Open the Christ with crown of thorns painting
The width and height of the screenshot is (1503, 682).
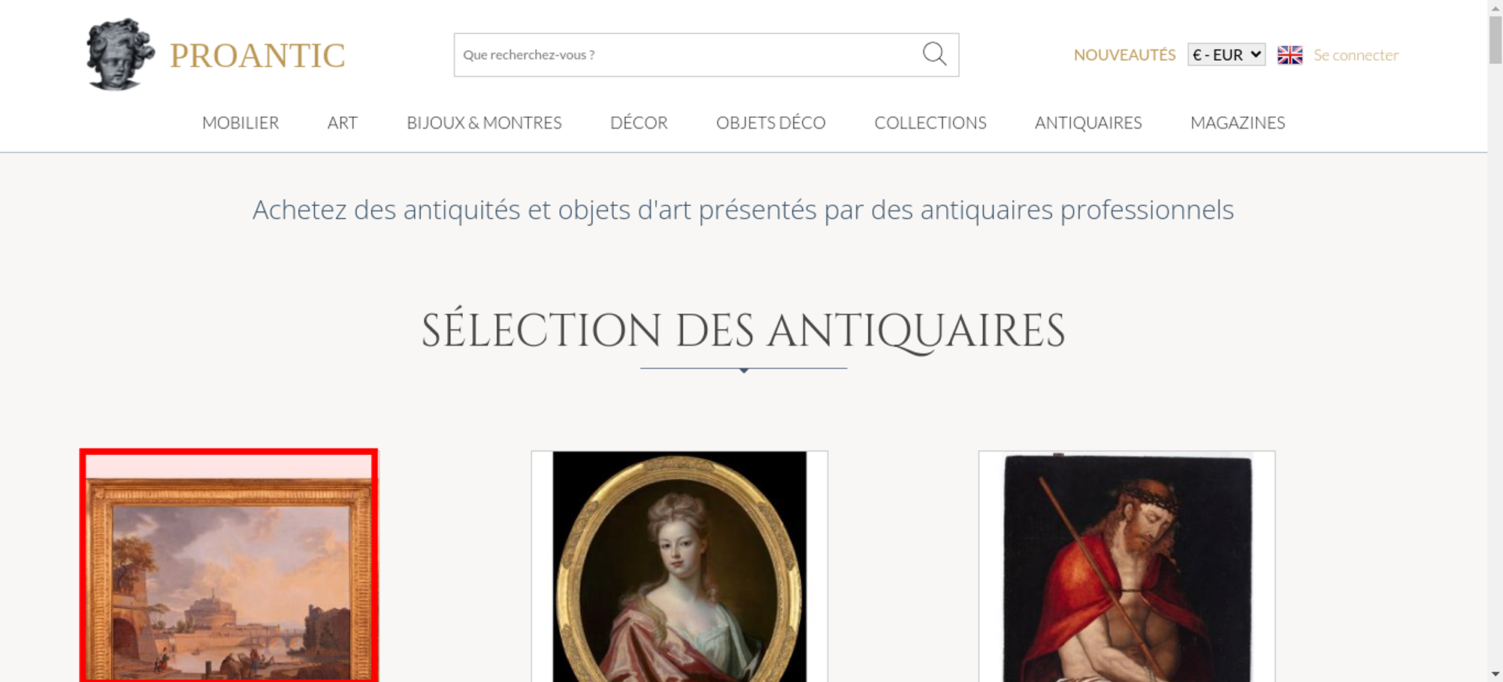[x=1126, y=571]
